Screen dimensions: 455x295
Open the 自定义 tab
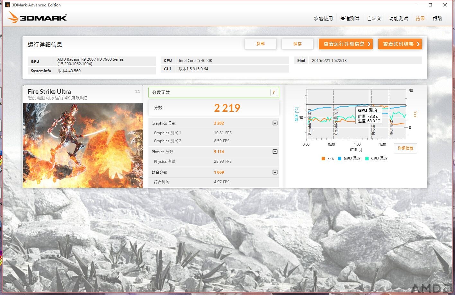[374, 18]
